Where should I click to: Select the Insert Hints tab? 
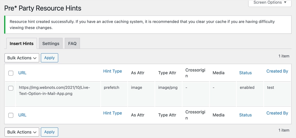coord(21,44)
